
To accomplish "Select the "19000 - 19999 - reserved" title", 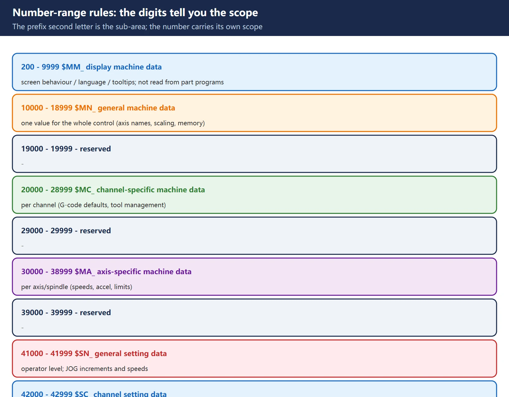I will point(66,149).
